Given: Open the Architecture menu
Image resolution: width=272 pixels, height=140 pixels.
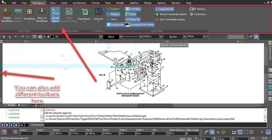Looking at the screenshot, I should 79,3.
